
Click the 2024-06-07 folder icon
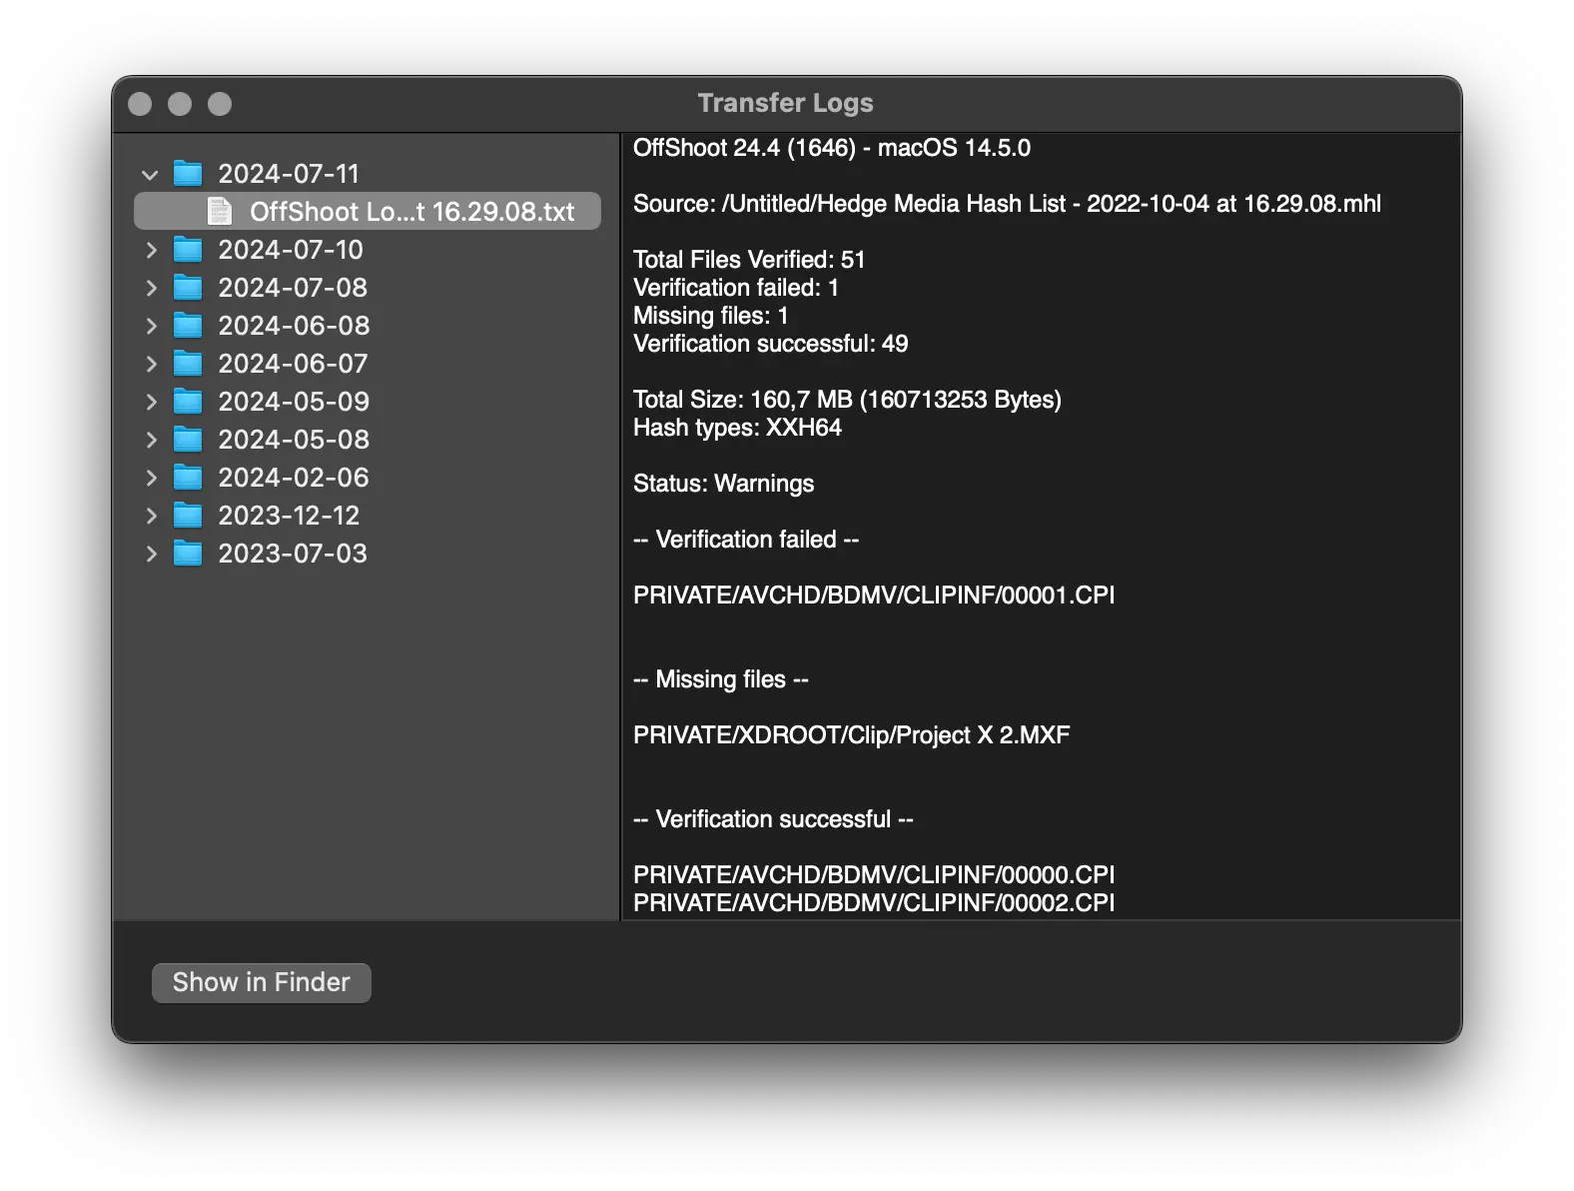click(x=188, y=364)
